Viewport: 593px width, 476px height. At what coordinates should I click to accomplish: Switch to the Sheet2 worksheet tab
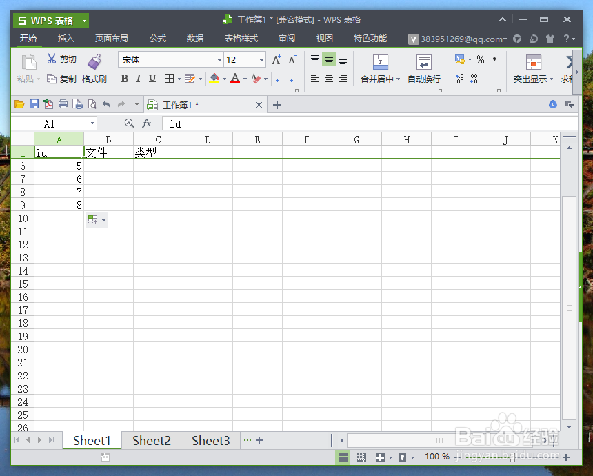pyautogui.click(x=151, y=440)
